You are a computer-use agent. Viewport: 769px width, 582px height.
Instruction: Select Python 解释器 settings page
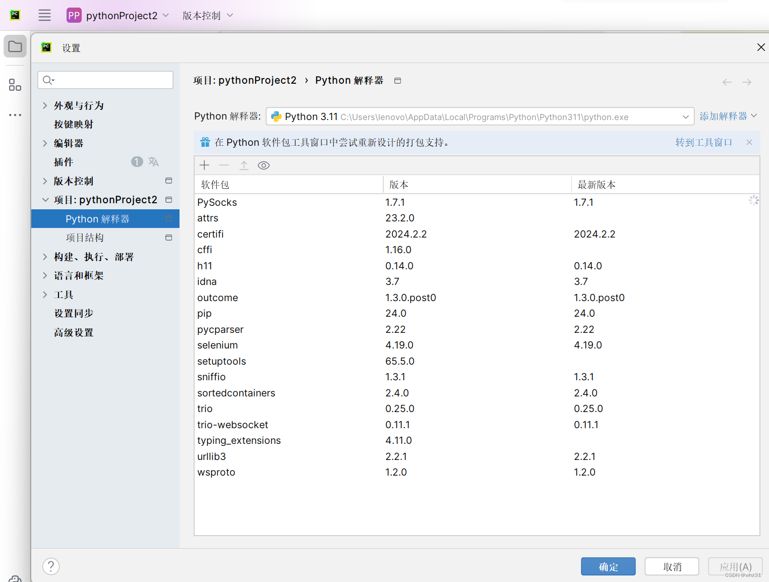coord(105,219)
